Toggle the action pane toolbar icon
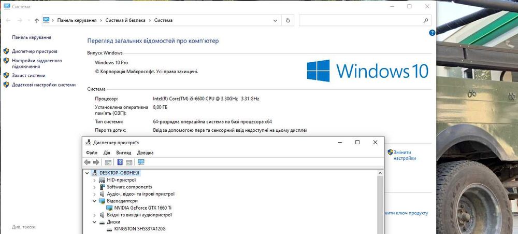Image resolution: width=518 pixels, height=234 pixels. [129, 162]
